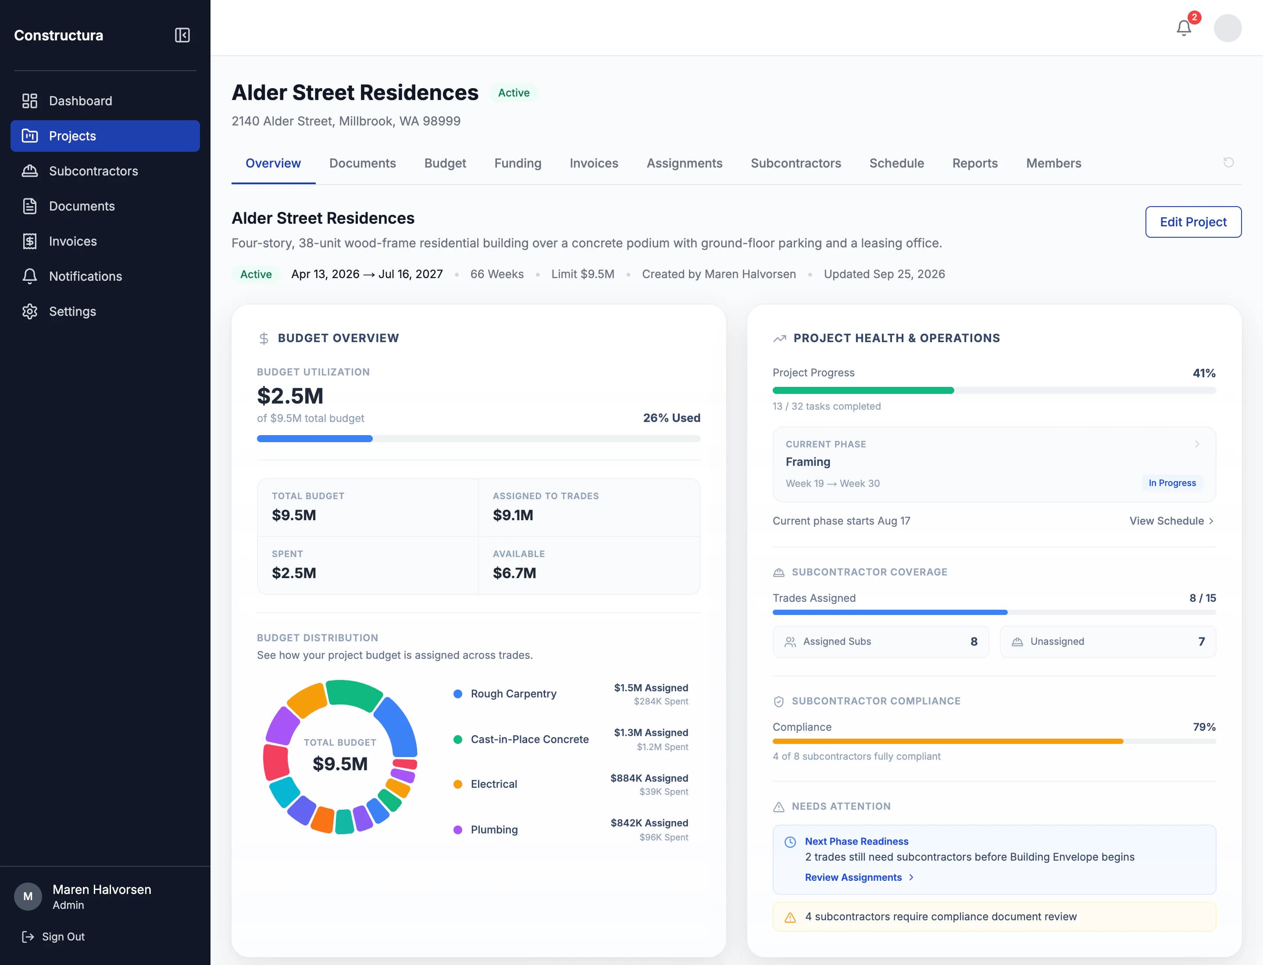
Task: Click the clock icon in Next Phase Readiness
Action: [x=790, y=842]
